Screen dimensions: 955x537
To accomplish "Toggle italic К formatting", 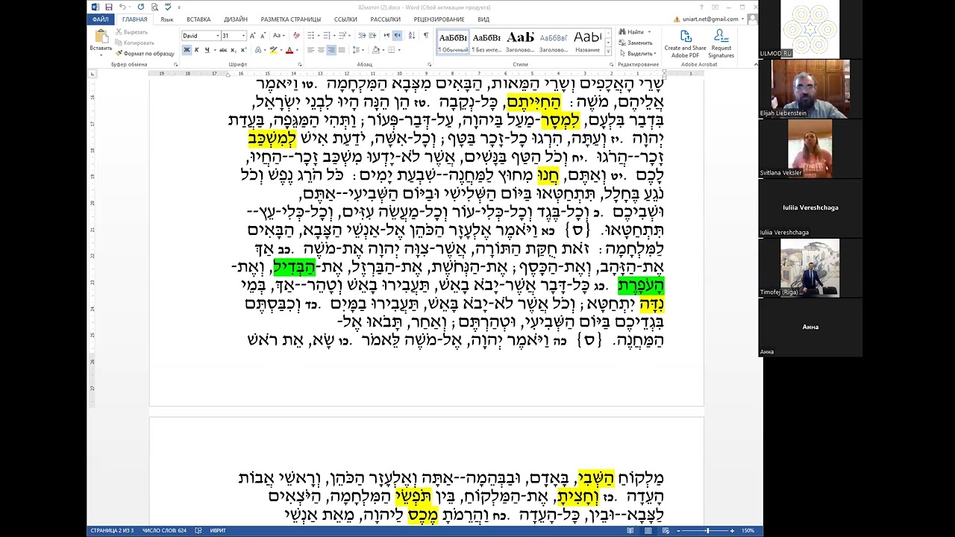I will (197, 50).
